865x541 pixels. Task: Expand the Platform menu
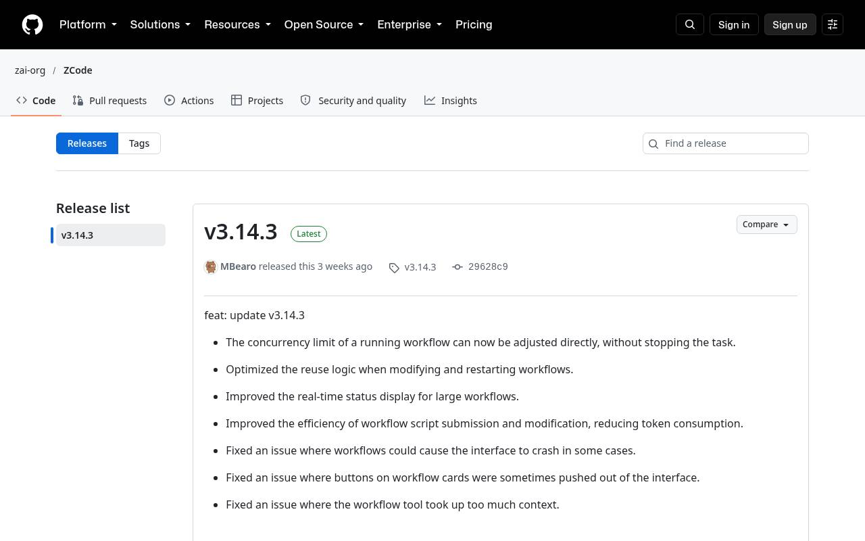(x=88, y=24)
